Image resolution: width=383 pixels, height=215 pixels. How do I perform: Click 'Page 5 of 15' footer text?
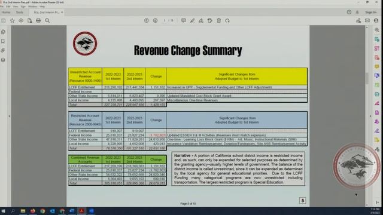188,204
